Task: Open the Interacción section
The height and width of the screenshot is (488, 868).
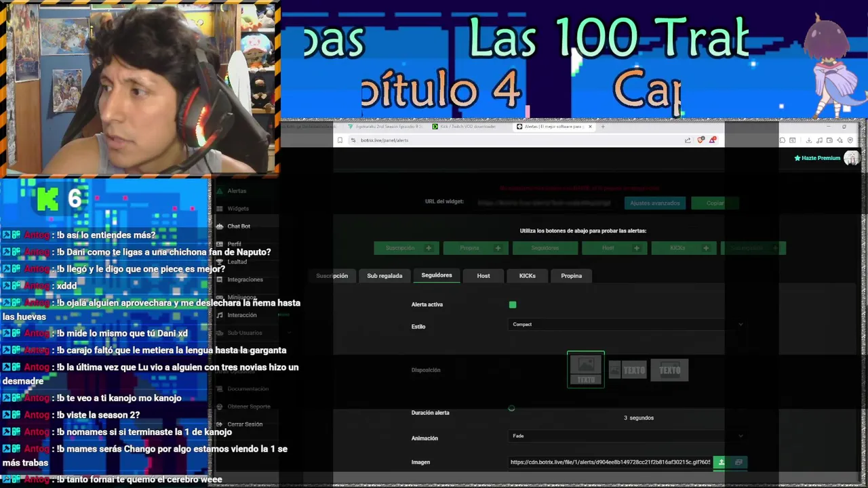Action: [241, 315]
